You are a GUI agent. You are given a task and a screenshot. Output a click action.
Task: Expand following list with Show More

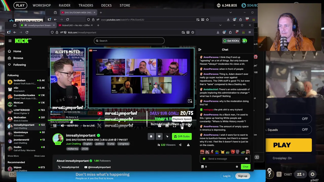pos(13,156)
